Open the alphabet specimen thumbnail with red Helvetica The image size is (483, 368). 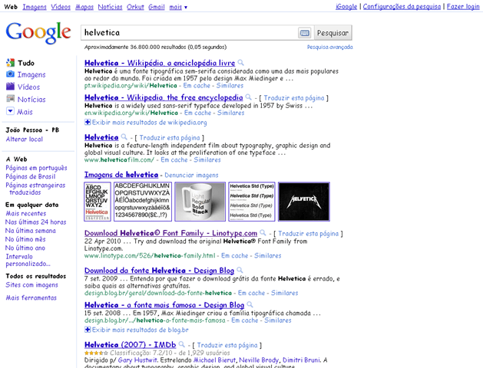tap(98, 202)
